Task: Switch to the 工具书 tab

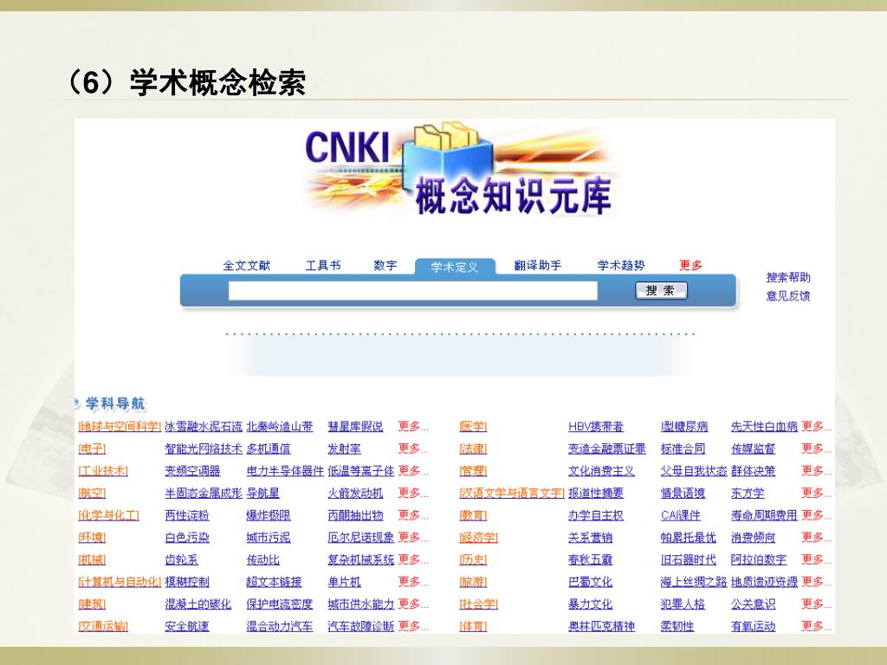Action: click(x=323, y=266)
